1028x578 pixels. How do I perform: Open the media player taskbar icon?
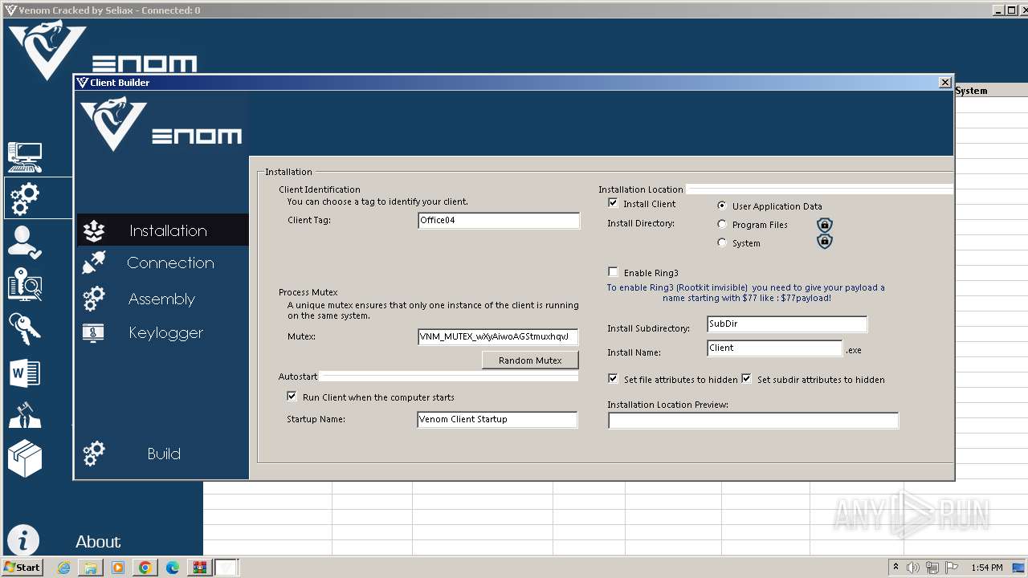click(118, 568)
